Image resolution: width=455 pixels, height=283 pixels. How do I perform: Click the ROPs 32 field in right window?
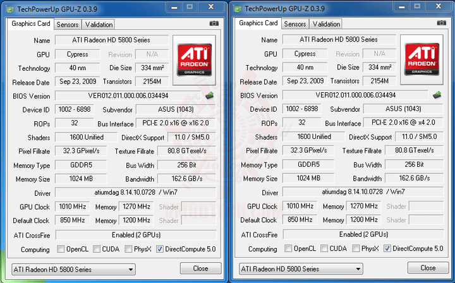tap(302, 123)
